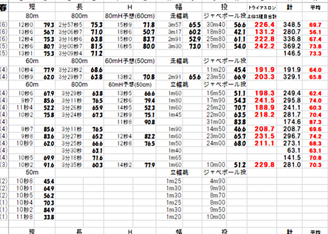328x234 pixels.
Task: Click the hurdle time 18秒6
Action: click(x=124, y=32)
